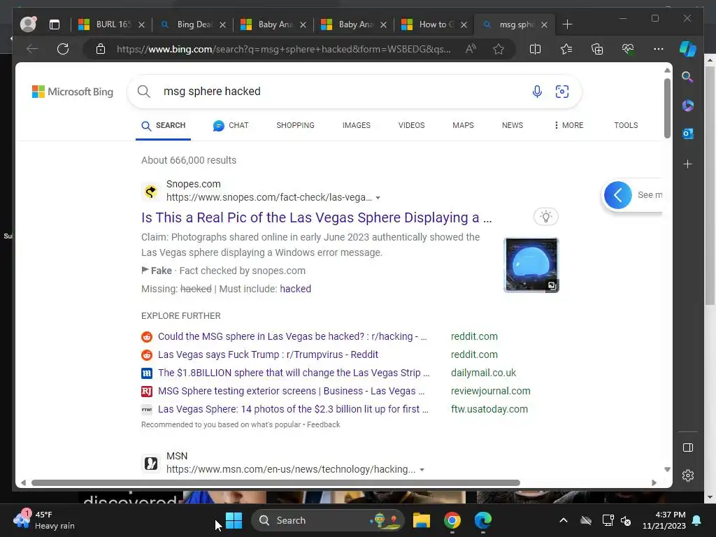
Task: Expand Snopes URL dropdown arrow
Action: click(378, 198)
